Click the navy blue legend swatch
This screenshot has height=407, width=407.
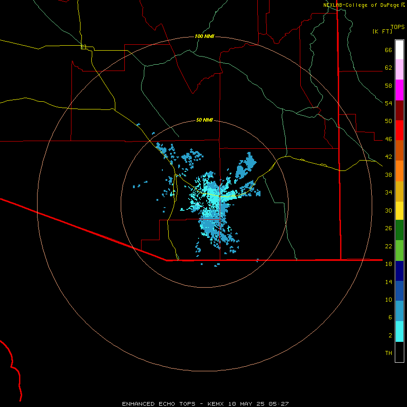coord(399,271)
